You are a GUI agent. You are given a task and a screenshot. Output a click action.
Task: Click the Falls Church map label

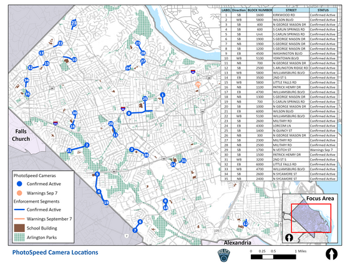21,135
